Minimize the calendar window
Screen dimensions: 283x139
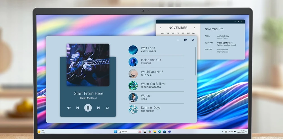(235, 22)
